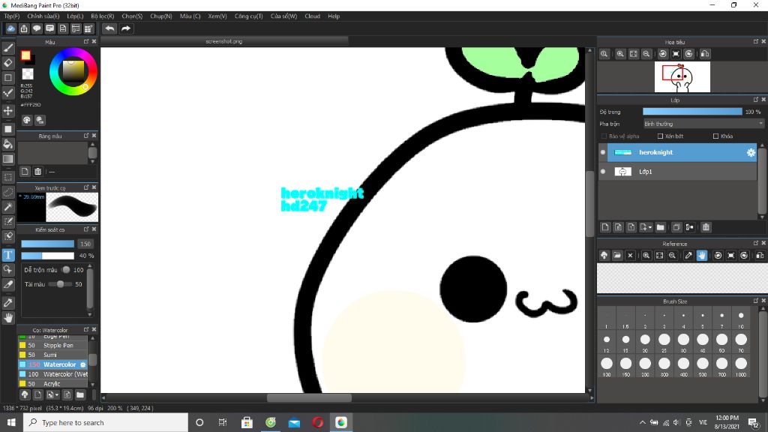The image size is (768, 432).
Task: Click the export/share icon in toolbar
Action: [x=23, y=28]
